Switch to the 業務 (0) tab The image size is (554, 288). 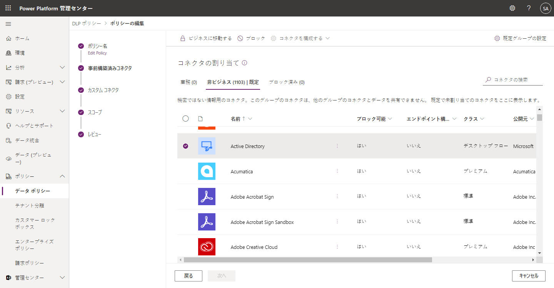189,82
